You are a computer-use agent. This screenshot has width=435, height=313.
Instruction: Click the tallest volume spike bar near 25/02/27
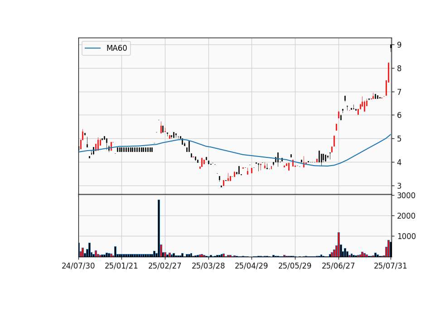(x=159, y=228)
